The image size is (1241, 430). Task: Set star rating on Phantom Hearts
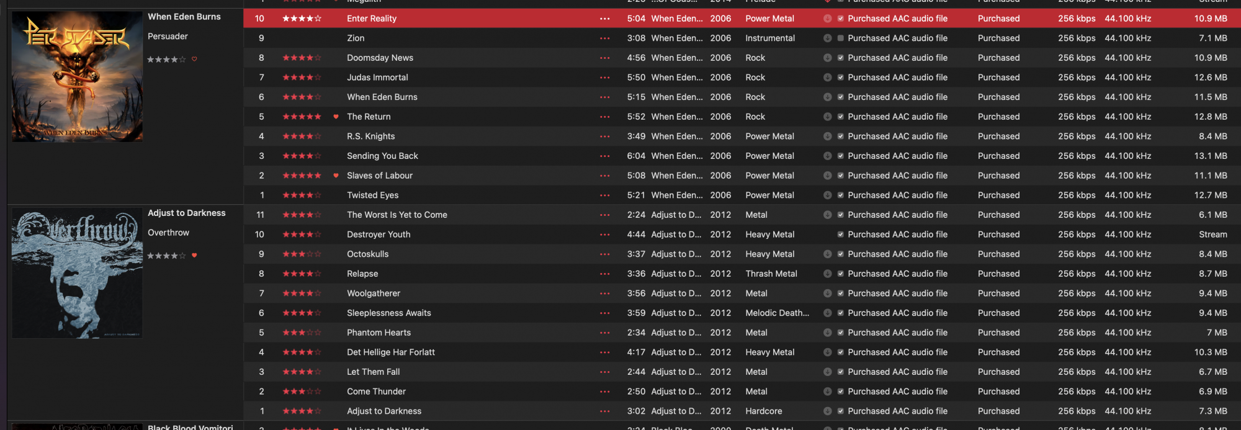pyautogui.click(x=302, y=333)
